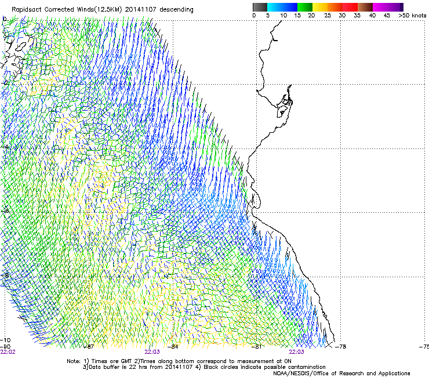The image size is (429, 377).
Task: Select the green 15-20 knots legend swatch
Action: click(305, 7)
